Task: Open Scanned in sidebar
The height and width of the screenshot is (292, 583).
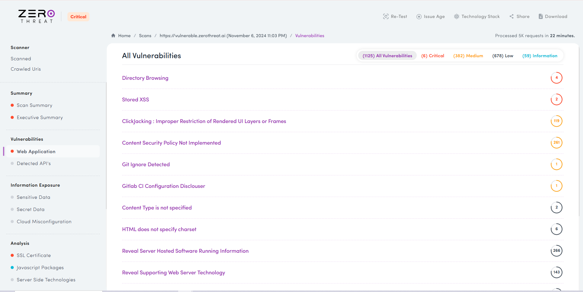Action: (x=21, y=59)
